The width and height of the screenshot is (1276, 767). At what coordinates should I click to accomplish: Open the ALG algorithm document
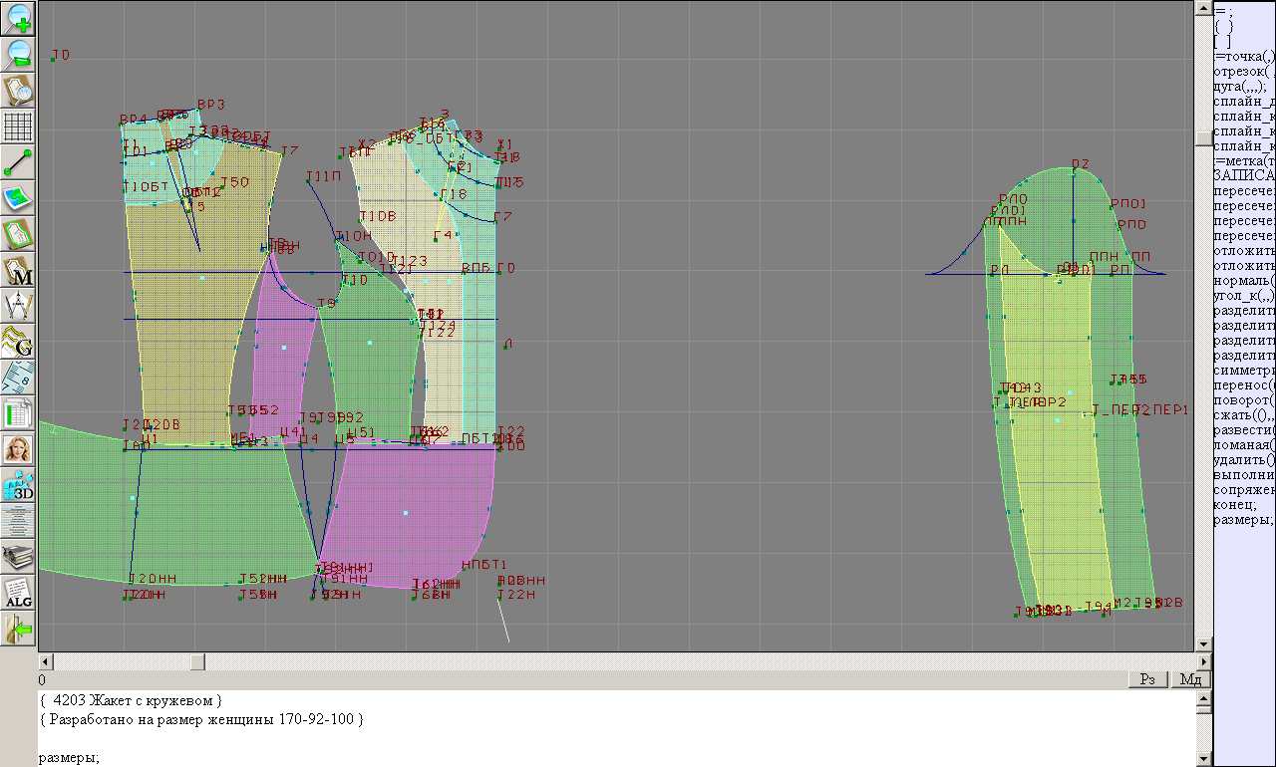coord(19,593)
